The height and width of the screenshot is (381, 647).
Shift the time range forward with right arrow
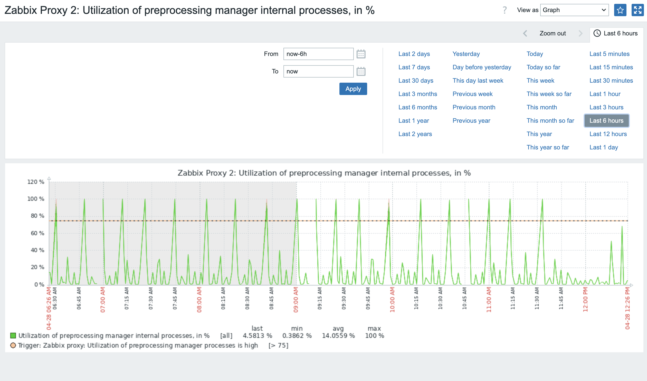pyautogui.click(x=581, y=33)
